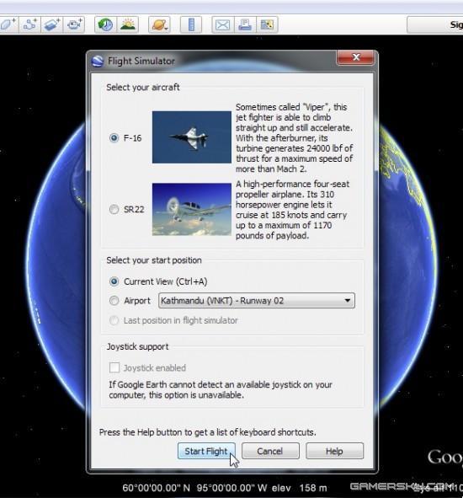Click Google Earth icon in dialog title
Image resolution: width=463 pixels, height=498 pixels.
tap(98, 61)
